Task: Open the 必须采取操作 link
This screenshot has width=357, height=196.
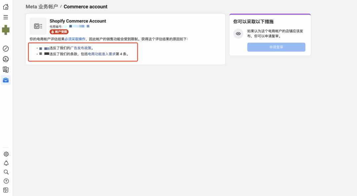Action: 75,39
